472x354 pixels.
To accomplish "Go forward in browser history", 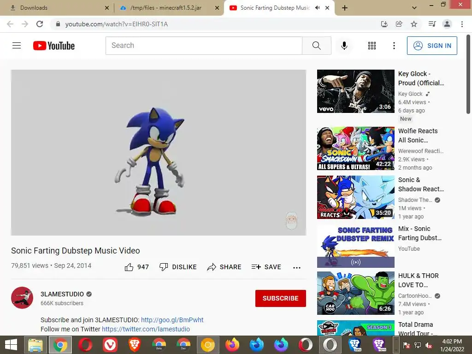I will click(x=25, y=24).
